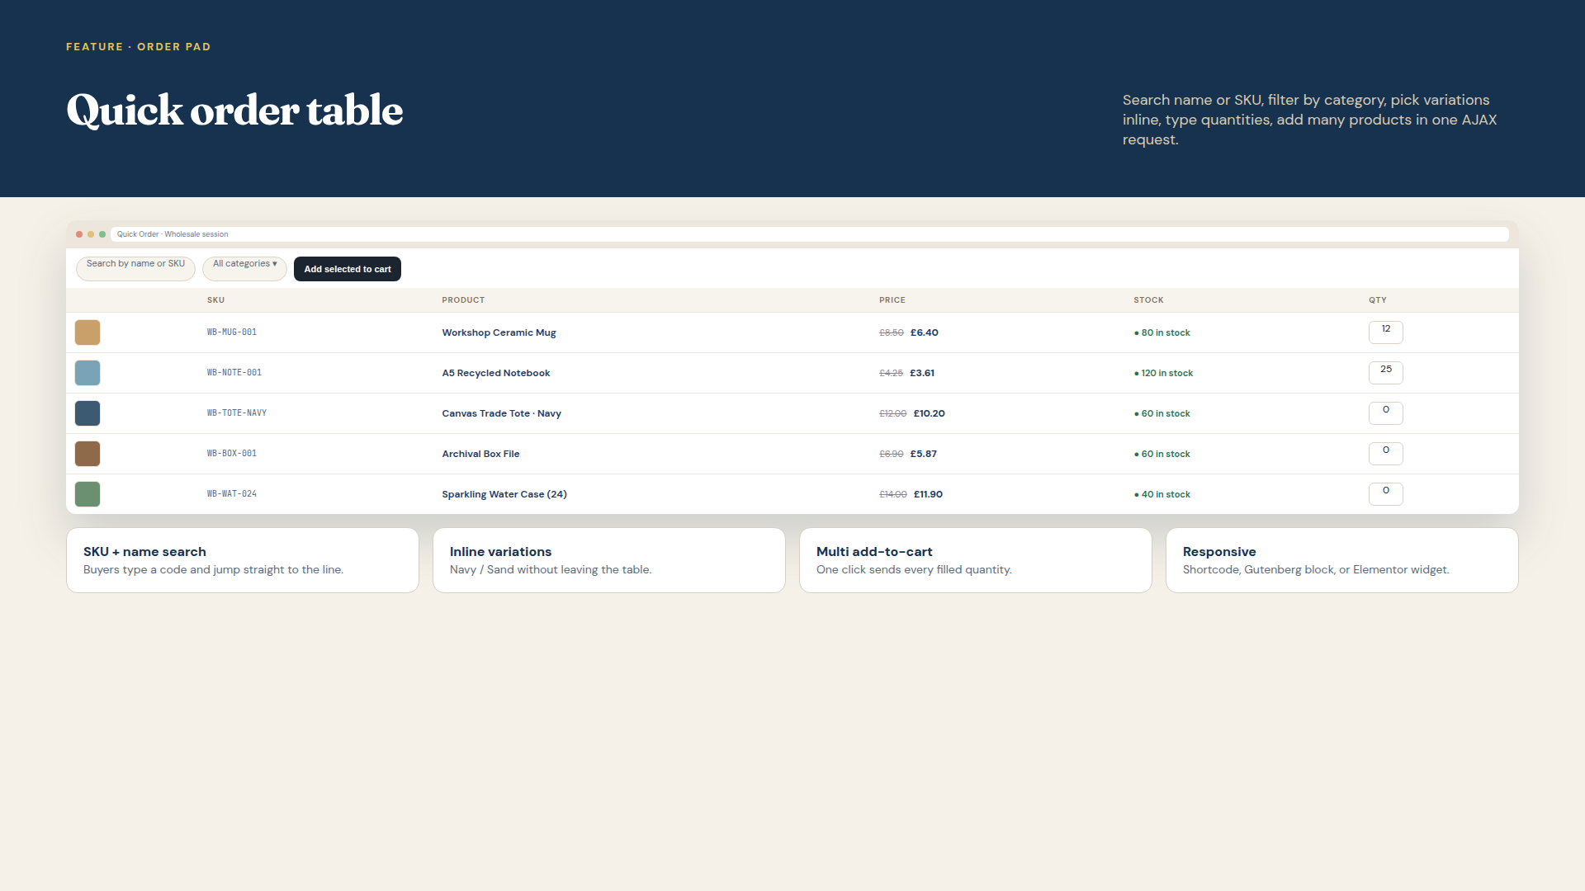This screenshot has height=891, width=1585.
Task: Click SKU text WB-MUG-001
Action: (232, 332)
